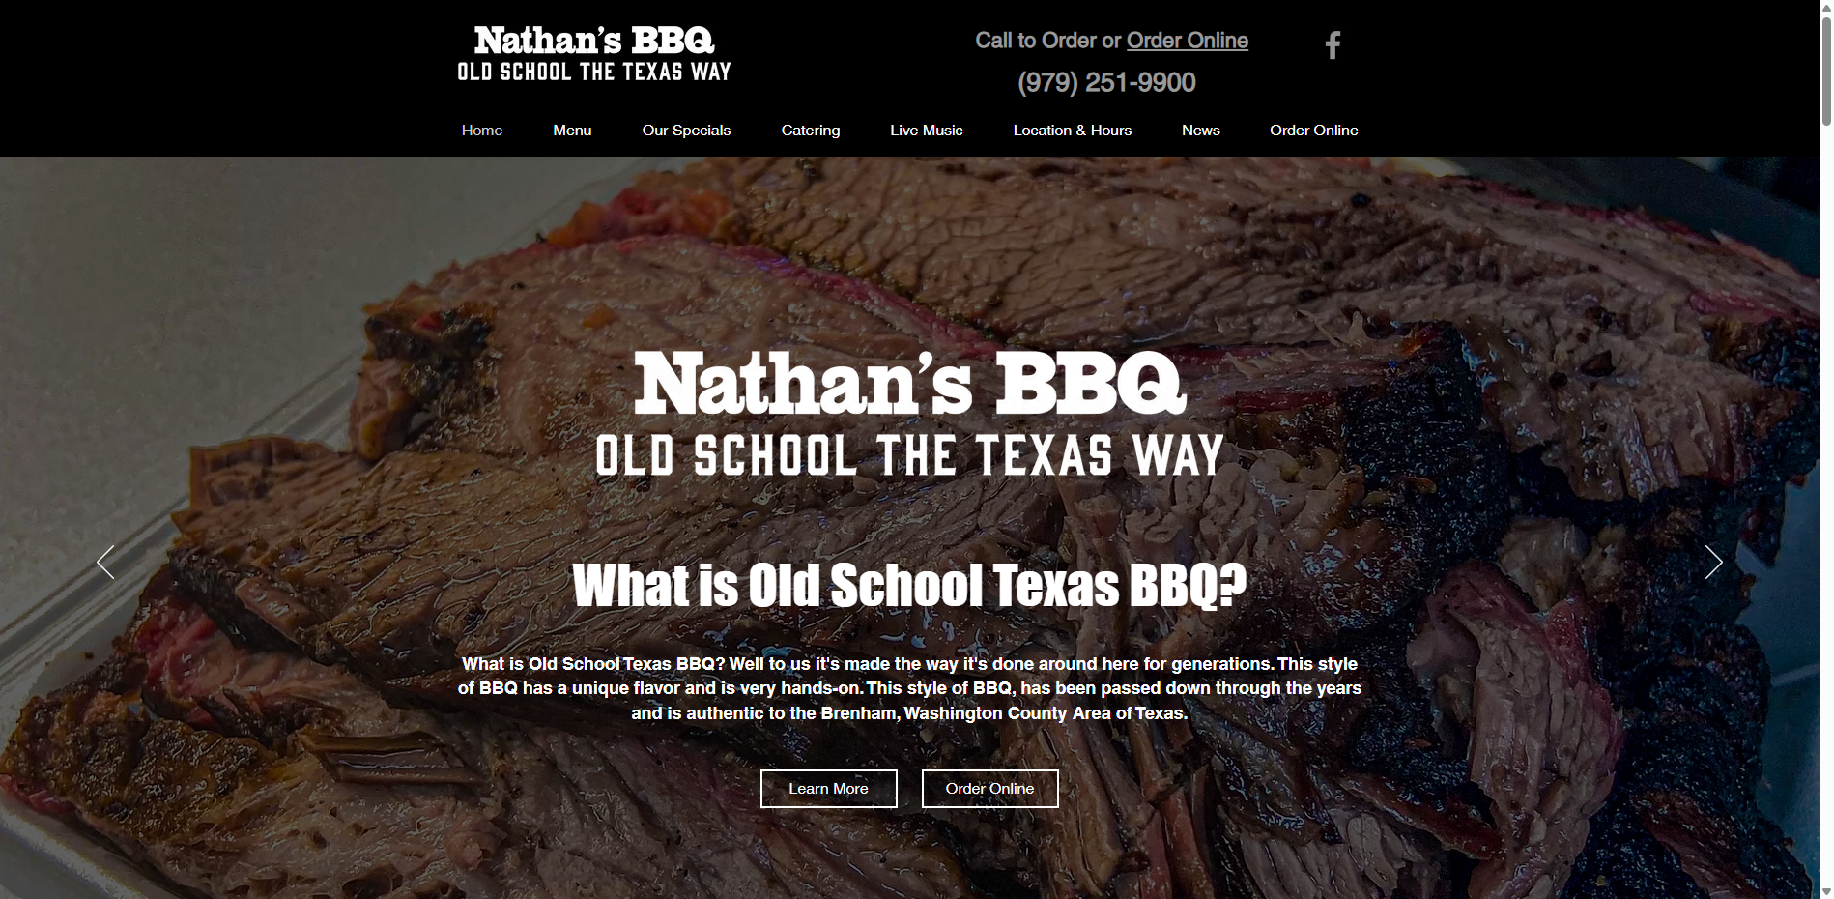Viewport: 1834px width, 899px height.
Task: Select Order Online in the nav bar
Action: click(1314, 130)
